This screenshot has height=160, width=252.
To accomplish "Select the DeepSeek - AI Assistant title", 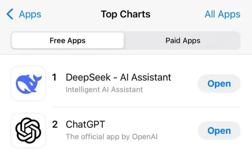I will tap(118, 77).
